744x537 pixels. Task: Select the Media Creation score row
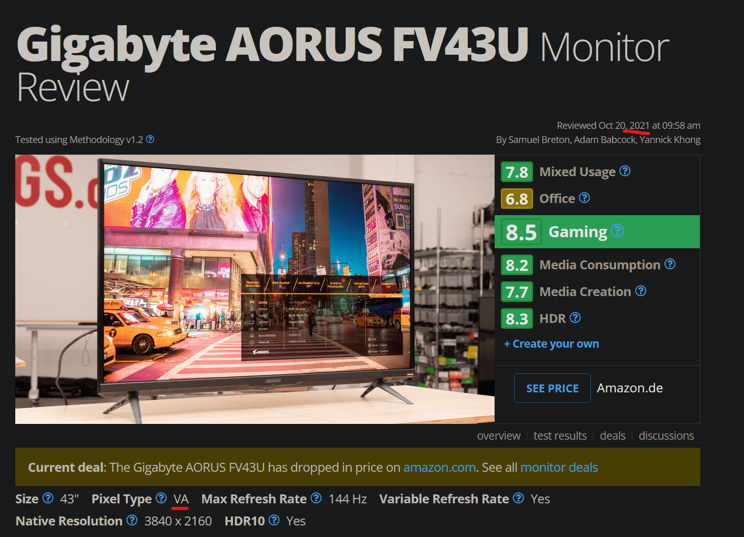[597, 292]
